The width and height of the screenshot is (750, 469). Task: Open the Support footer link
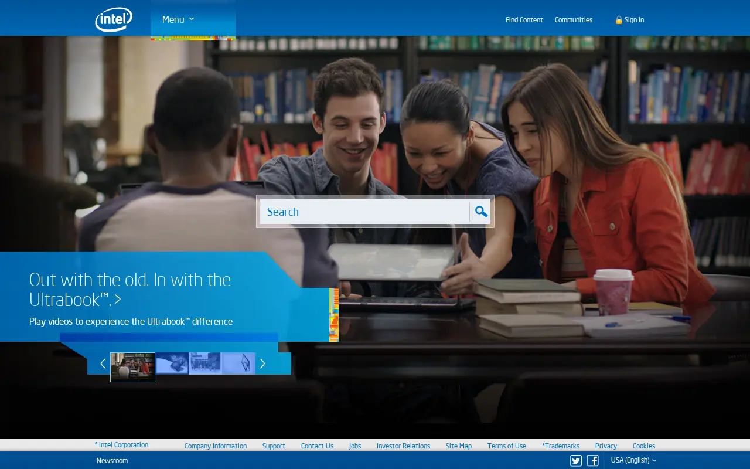point(274,446)
